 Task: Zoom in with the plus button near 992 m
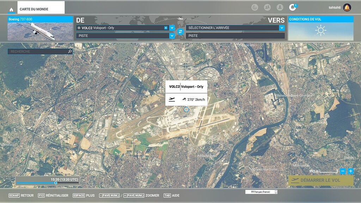[351, 171]
